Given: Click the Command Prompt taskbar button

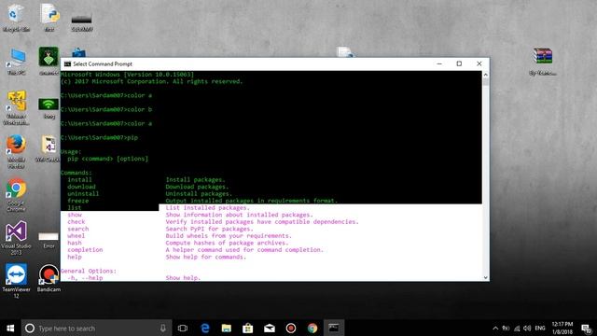Looking at the screenshot, I should point(334,328).
